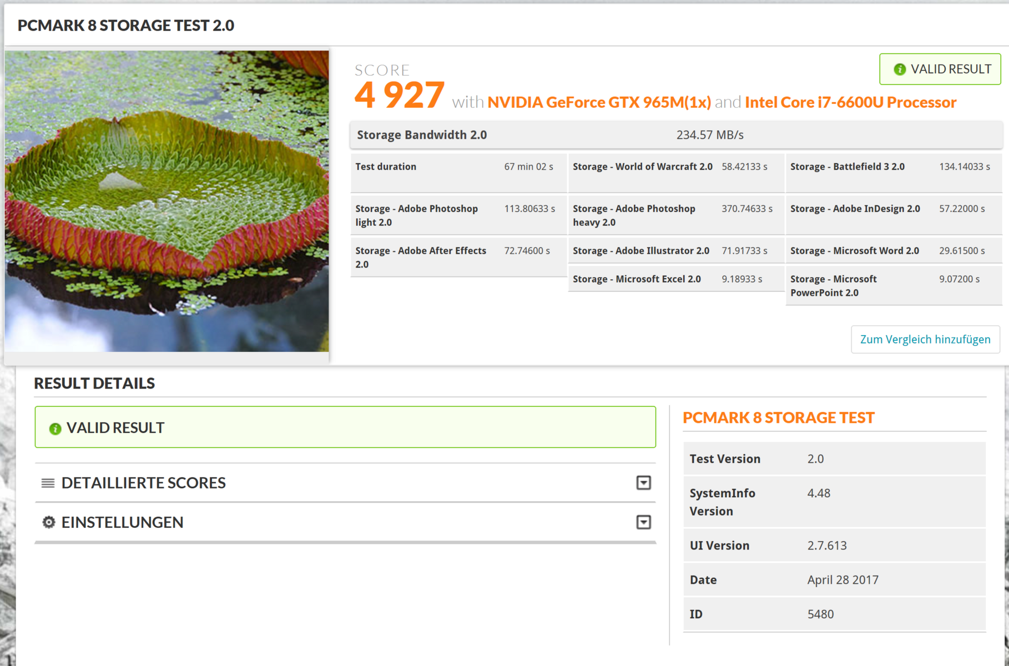Screen dimensions: 1009x666
Task: Click the SCORE label above the score
Action: pos(382,70)
